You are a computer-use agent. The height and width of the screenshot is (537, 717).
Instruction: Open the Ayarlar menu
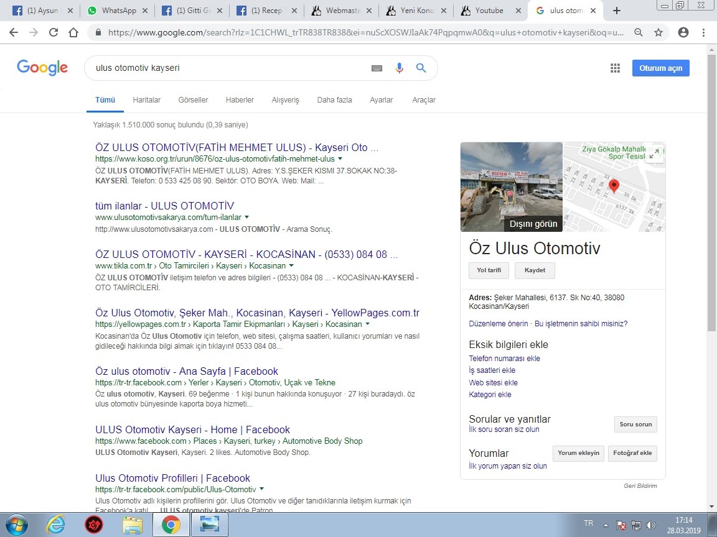(x=382, y=100)
